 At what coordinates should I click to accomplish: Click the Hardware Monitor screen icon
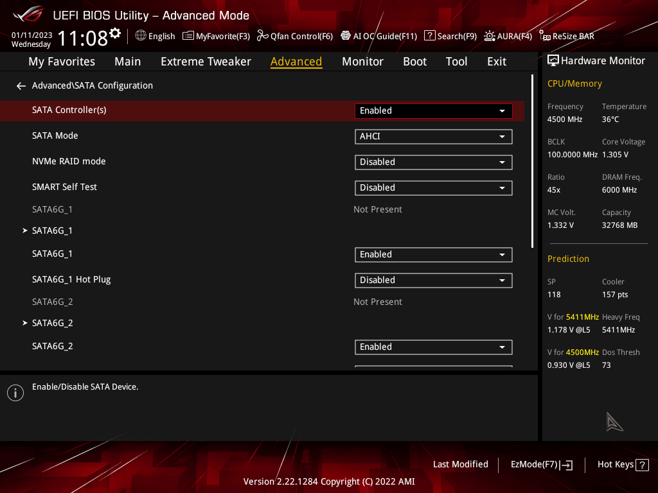pyautogui.click(x=553, y=61)
